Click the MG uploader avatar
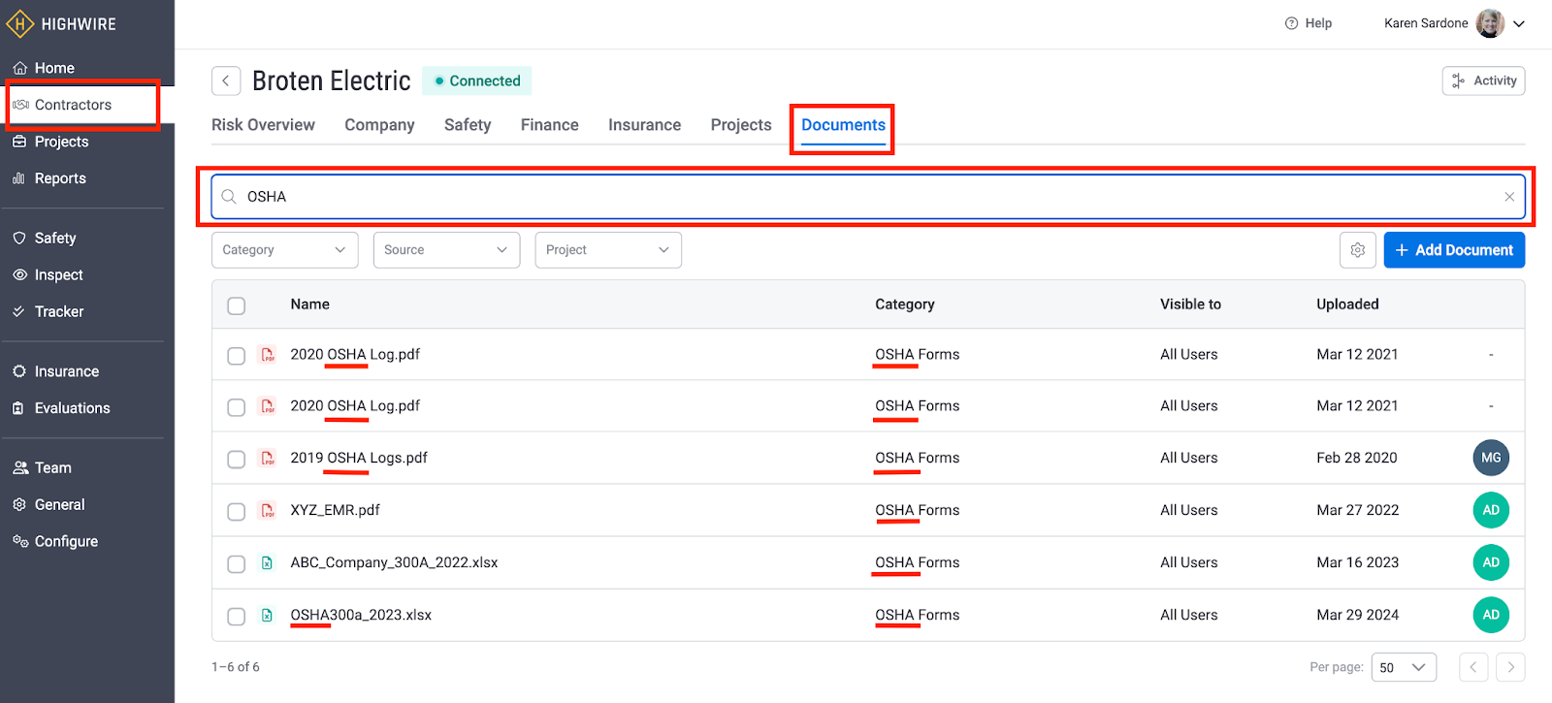 coord(1491,458)
